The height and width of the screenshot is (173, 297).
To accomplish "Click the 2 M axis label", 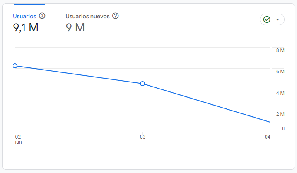I will point(280,114).
